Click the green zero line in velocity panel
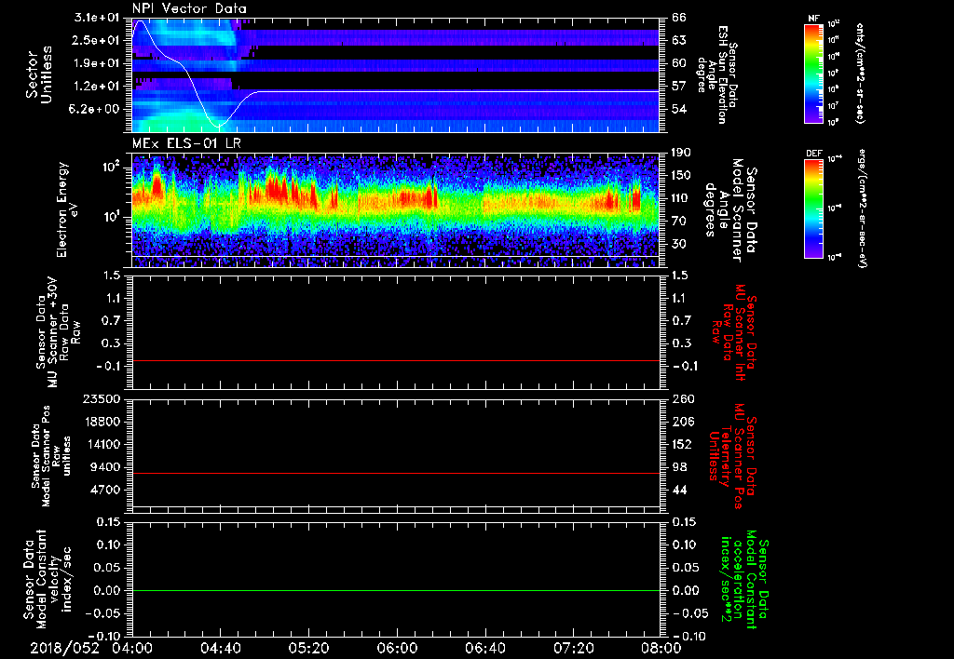The height and width of the screenshot is (659, 954). [x=395, y=590]
